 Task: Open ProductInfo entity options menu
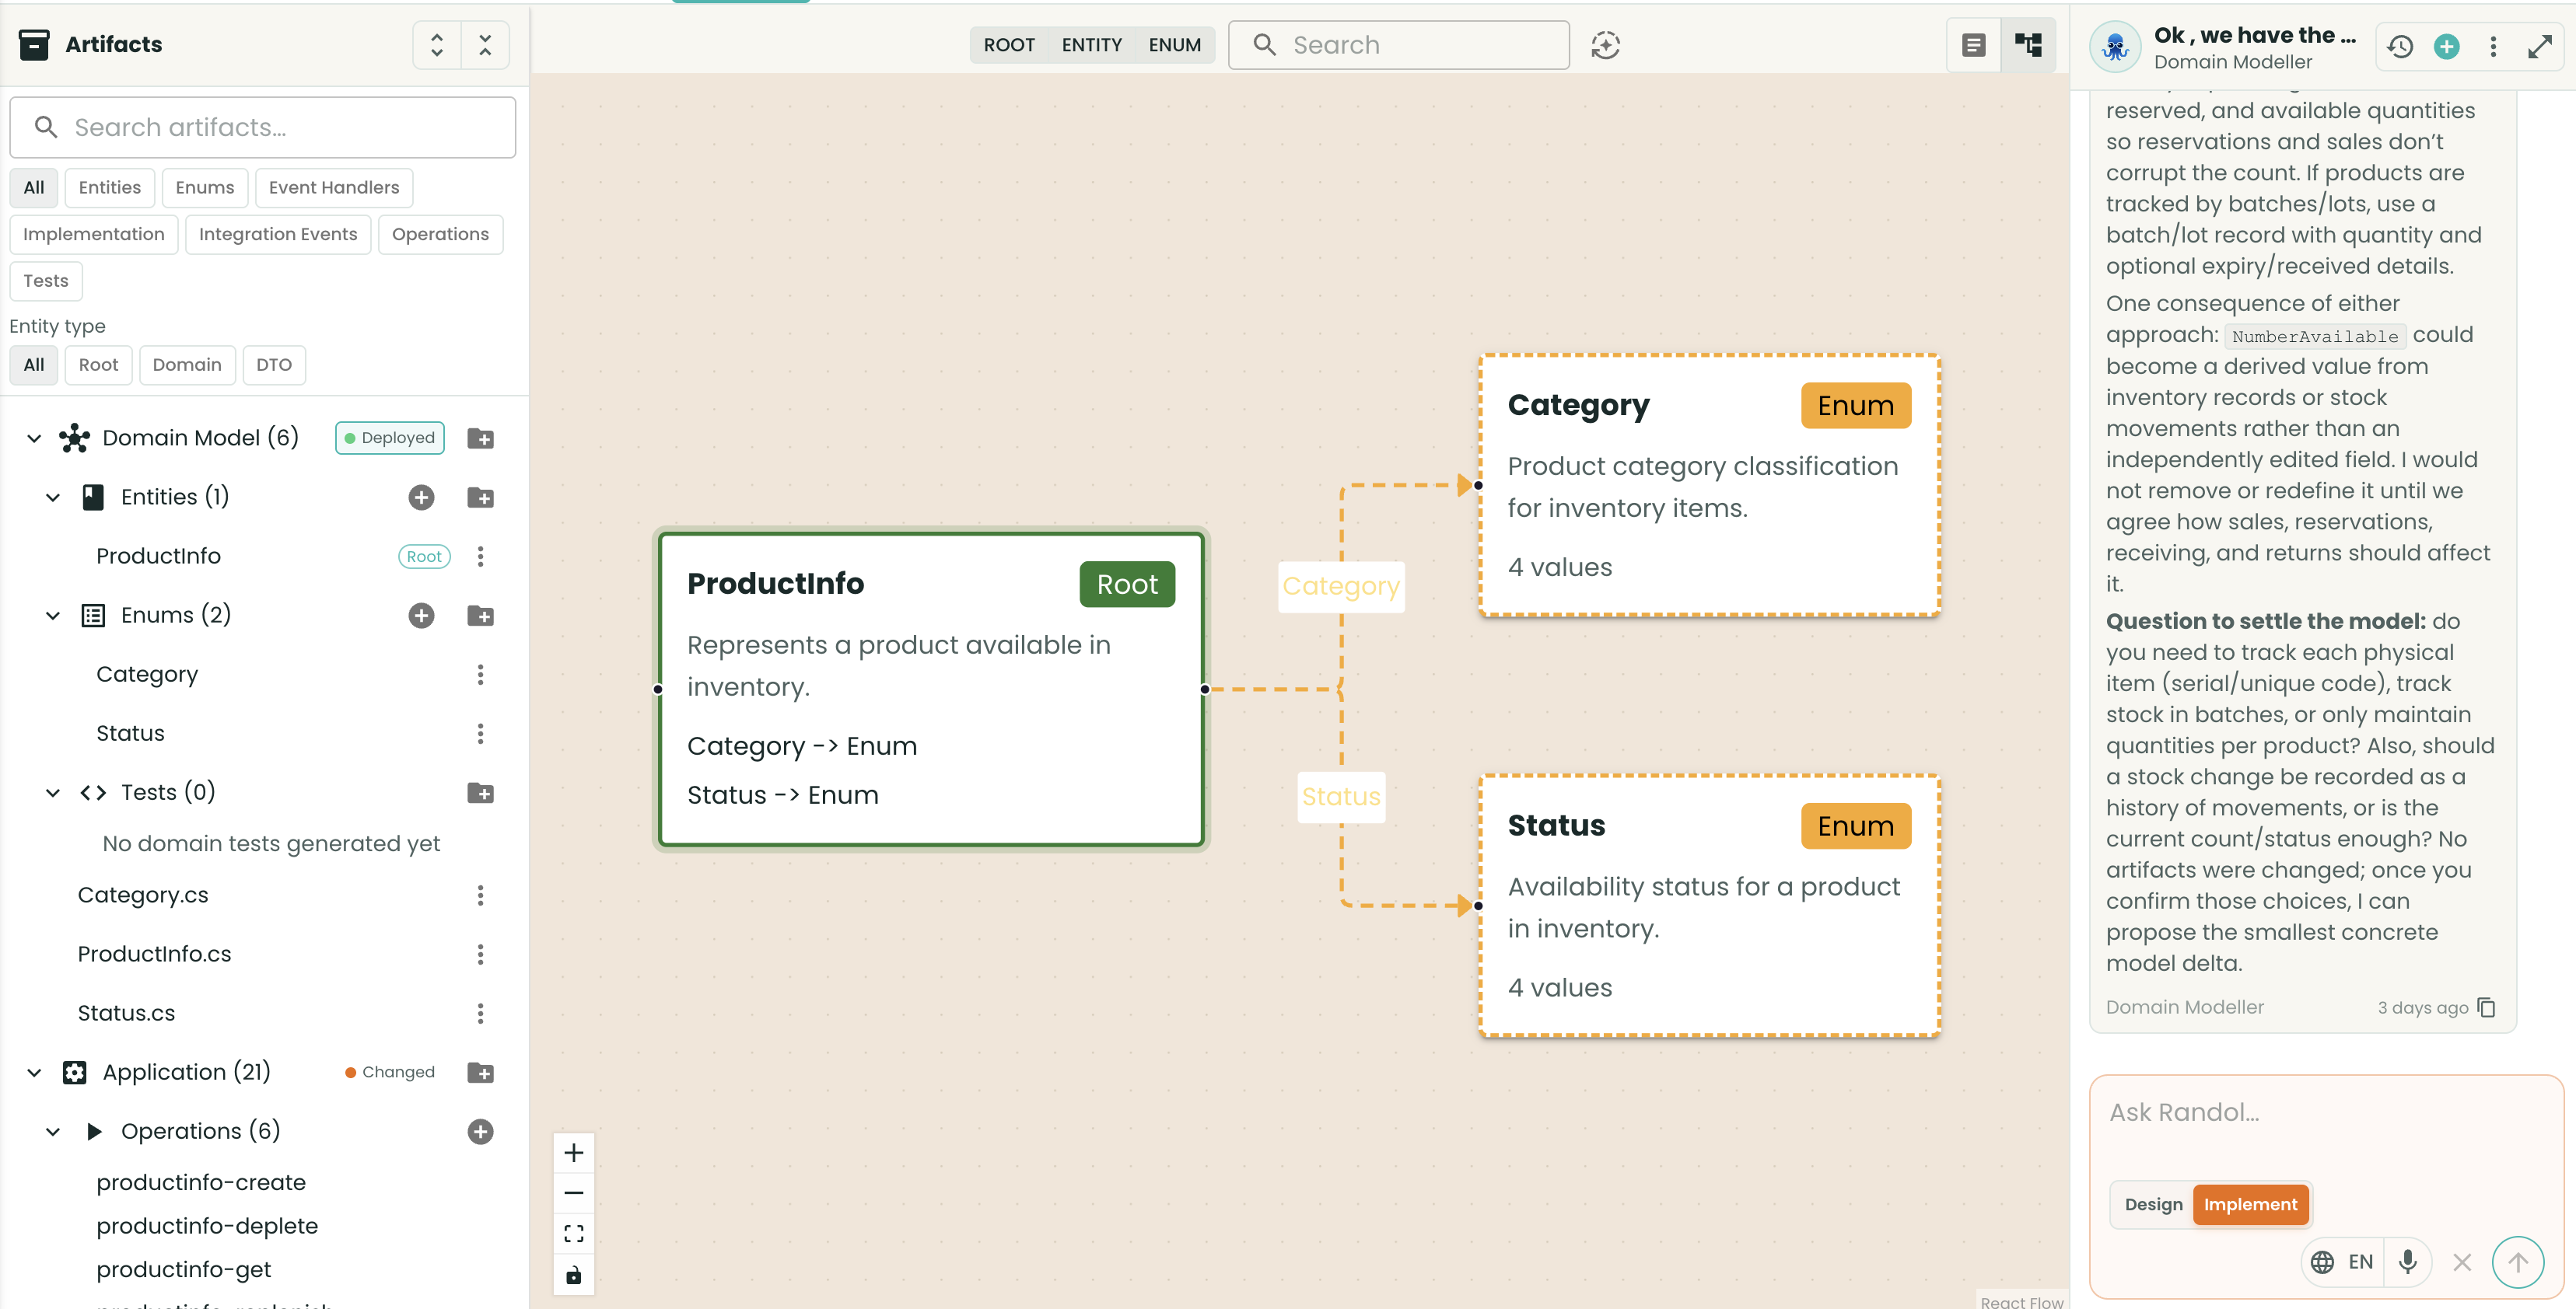pos(480,556)
